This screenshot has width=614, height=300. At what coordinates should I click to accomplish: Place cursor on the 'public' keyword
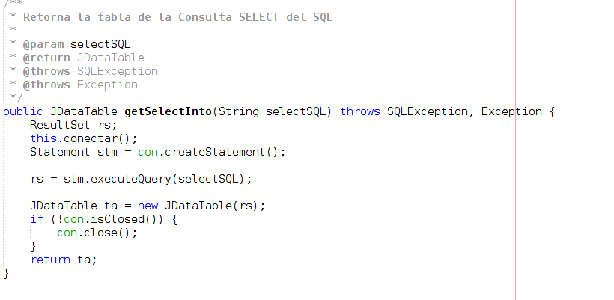[22, 111]
